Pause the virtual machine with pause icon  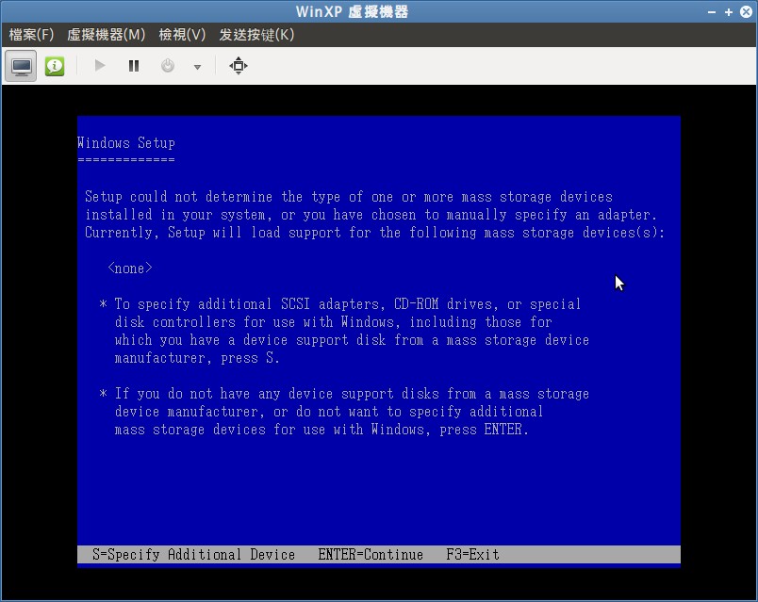[133, 65]
